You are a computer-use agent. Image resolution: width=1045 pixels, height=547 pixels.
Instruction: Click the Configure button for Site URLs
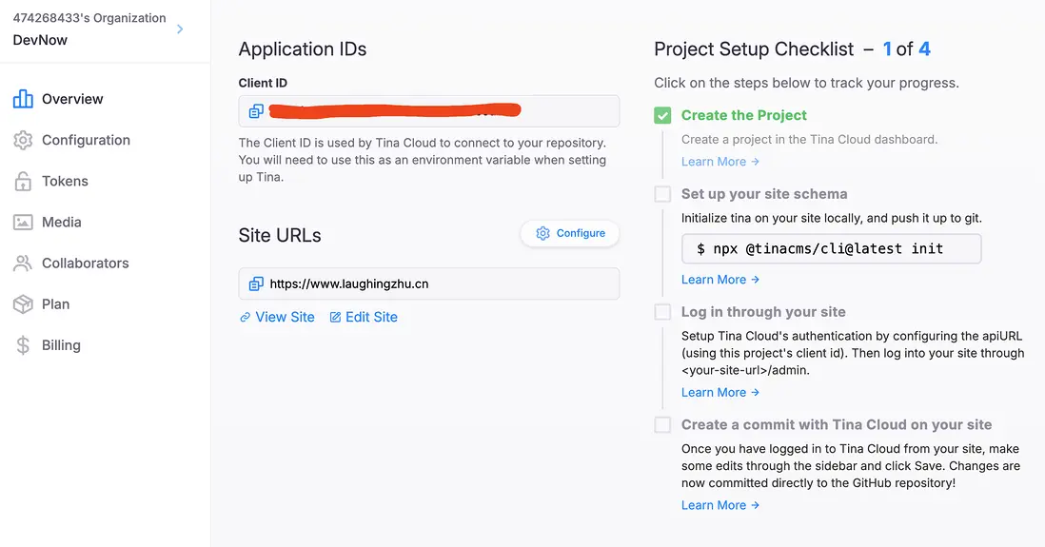(x=570, y=233)
